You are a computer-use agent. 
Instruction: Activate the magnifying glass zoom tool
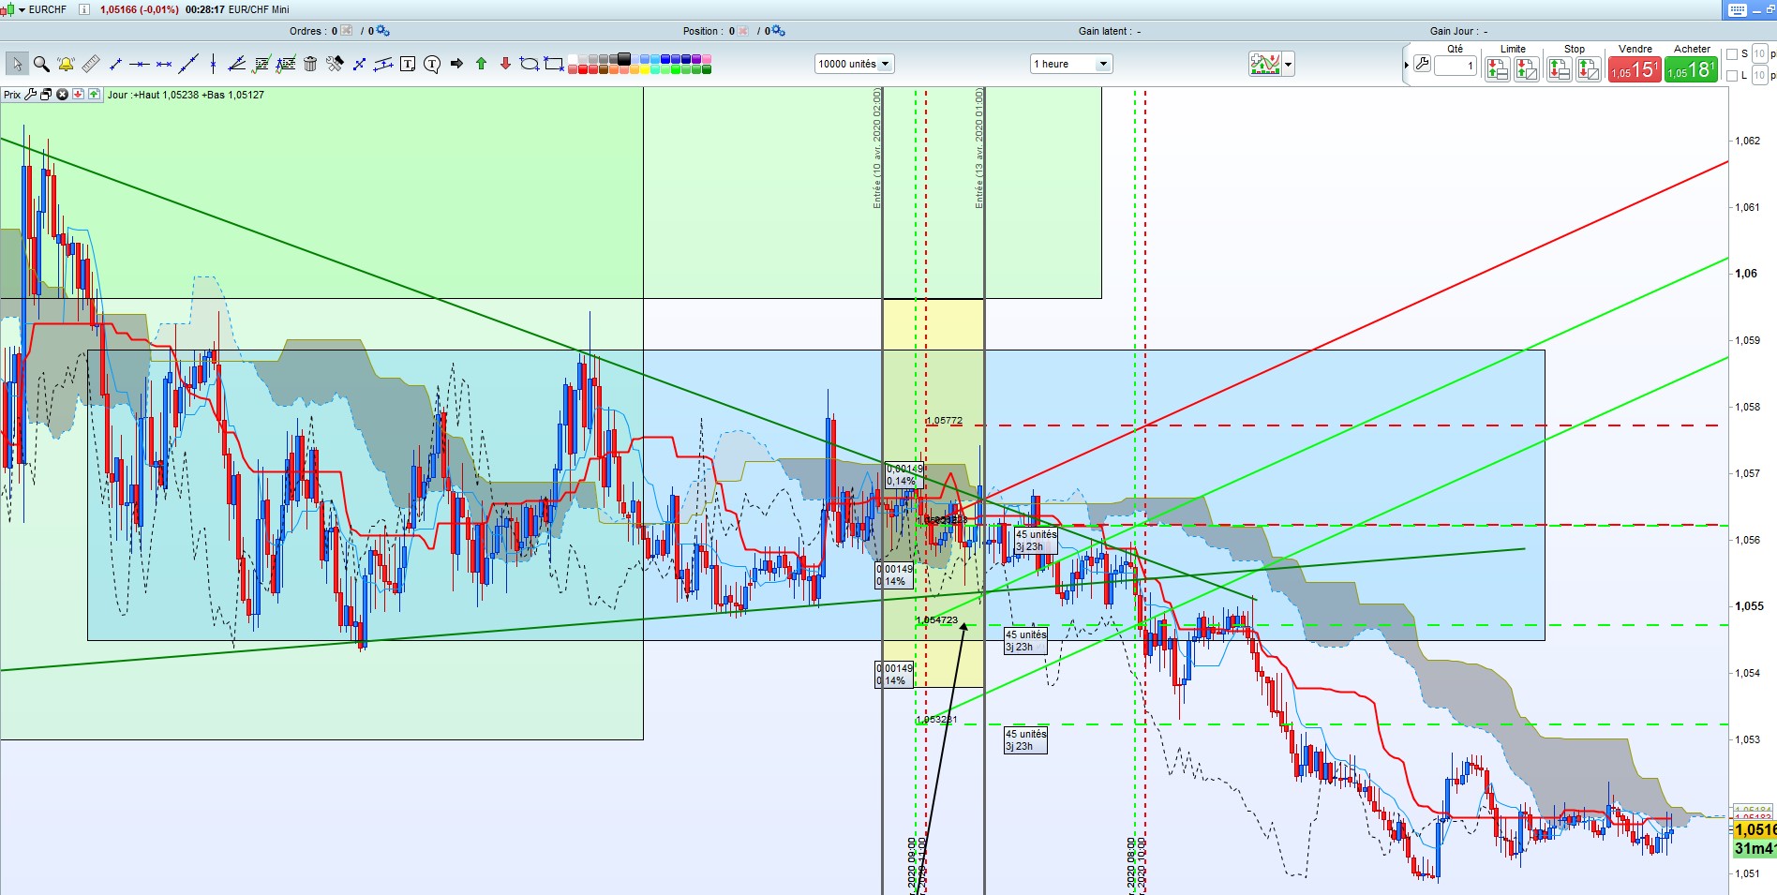pyautogui.click(x=41, y=64)
